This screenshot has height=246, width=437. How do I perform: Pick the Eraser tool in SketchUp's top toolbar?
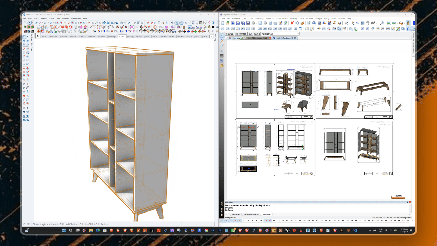[x=36, y=22]
